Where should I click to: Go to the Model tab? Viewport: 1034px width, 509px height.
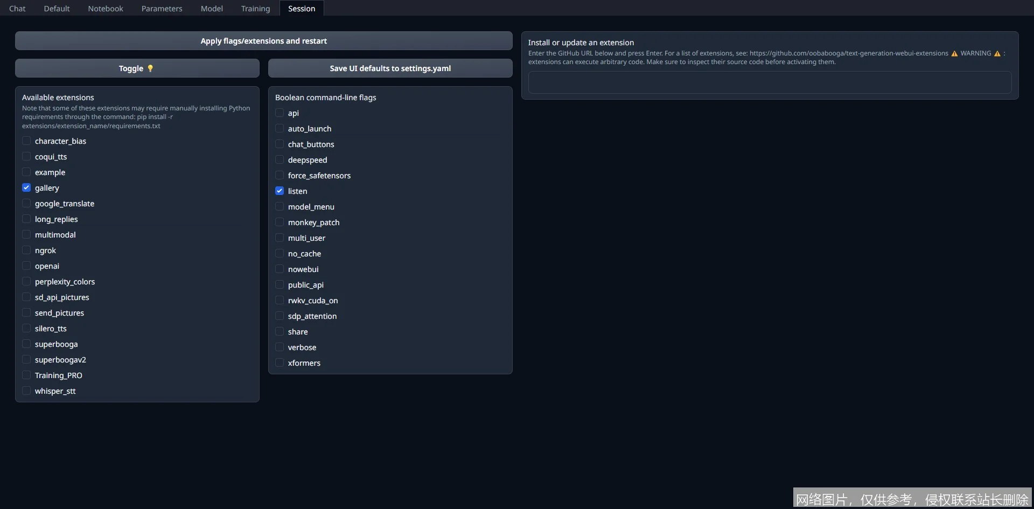pos(212,9)
